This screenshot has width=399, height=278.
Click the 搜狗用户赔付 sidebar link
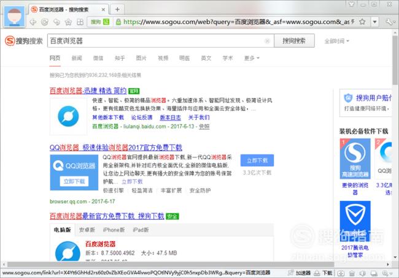[374, 98]
